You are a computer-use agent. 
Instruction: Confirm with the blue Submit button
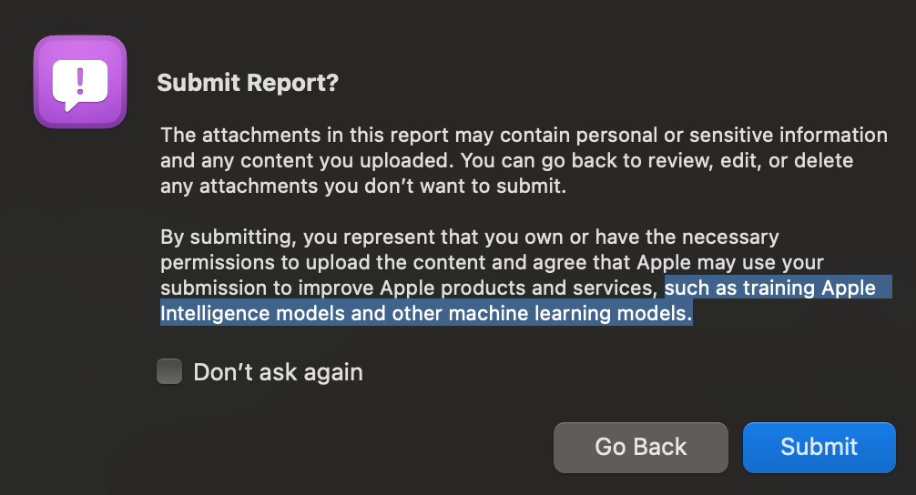click(819, 447)
